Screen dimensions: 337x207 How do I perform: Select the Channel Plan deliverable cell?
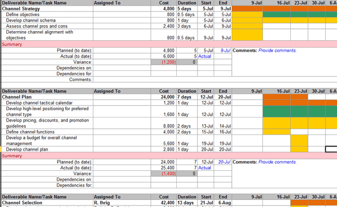(x=47, y=97)
